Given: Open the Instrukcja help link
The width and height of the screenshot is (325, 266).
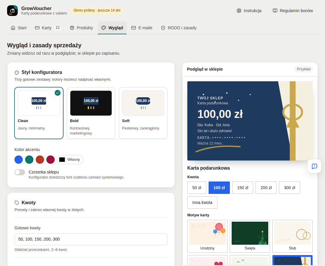Looking at the screenshot, I should tap(249, 11).
